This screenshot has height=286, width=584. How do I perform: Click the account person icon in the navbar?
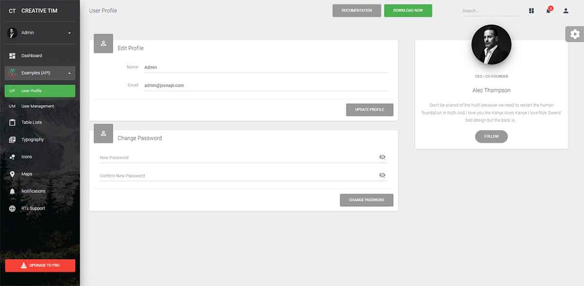click(x=566, y=10)
